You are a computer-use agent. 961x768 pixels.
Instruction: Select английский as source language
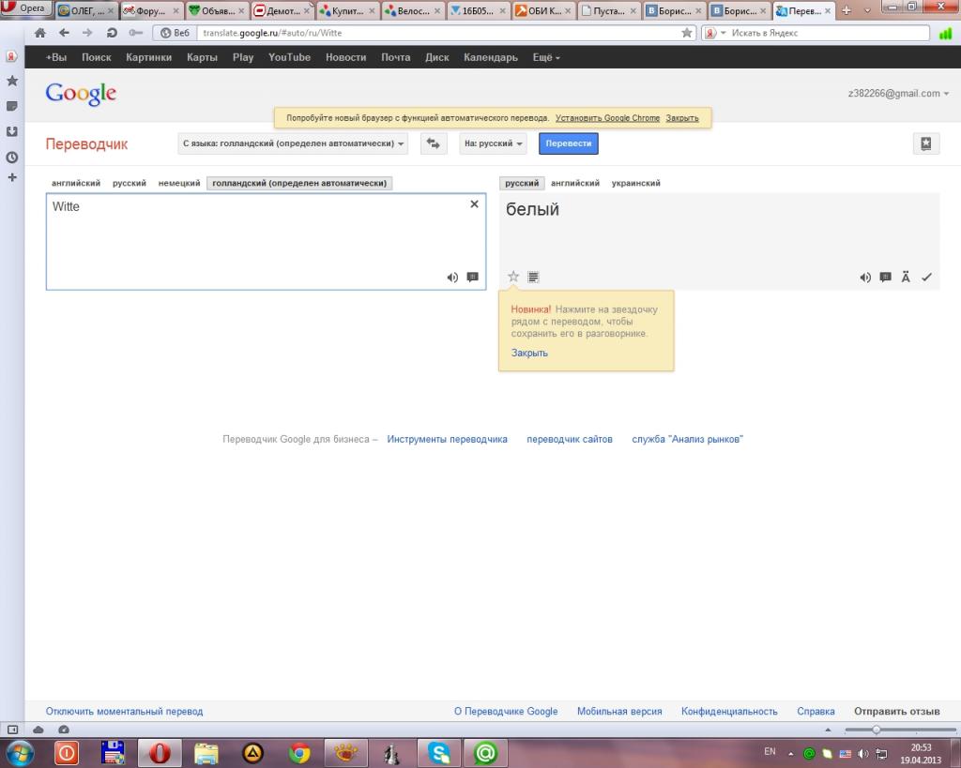(76, 183)
